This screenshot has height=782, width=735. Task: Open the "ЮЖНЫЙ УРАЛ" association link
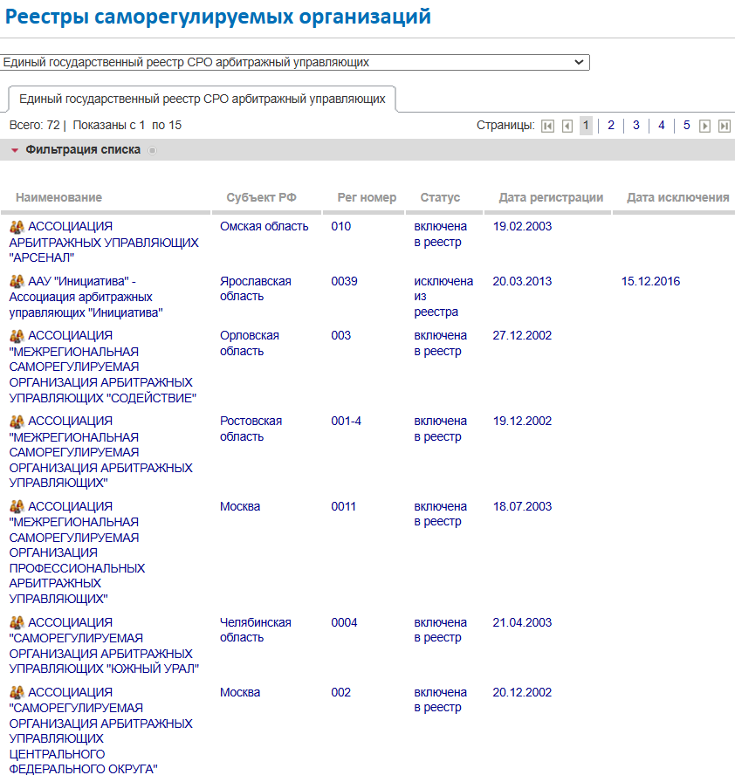click(x=104, y=645)
